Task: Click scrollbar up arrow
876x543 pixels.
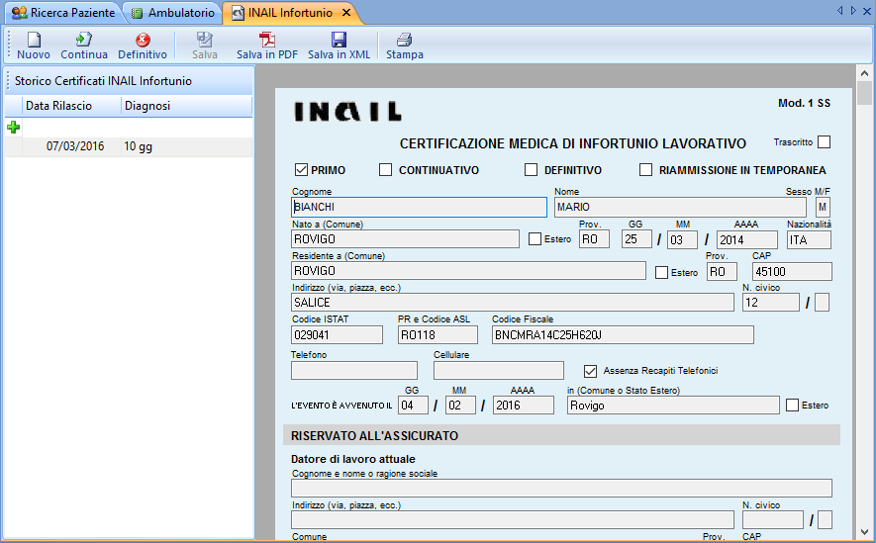Action: point(864,73)
